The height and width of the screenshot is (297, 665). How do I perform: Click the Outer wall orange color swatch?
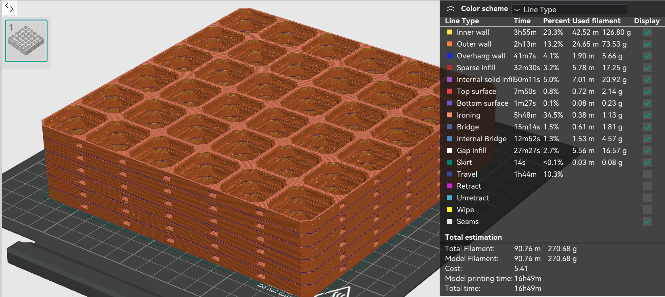450,44
